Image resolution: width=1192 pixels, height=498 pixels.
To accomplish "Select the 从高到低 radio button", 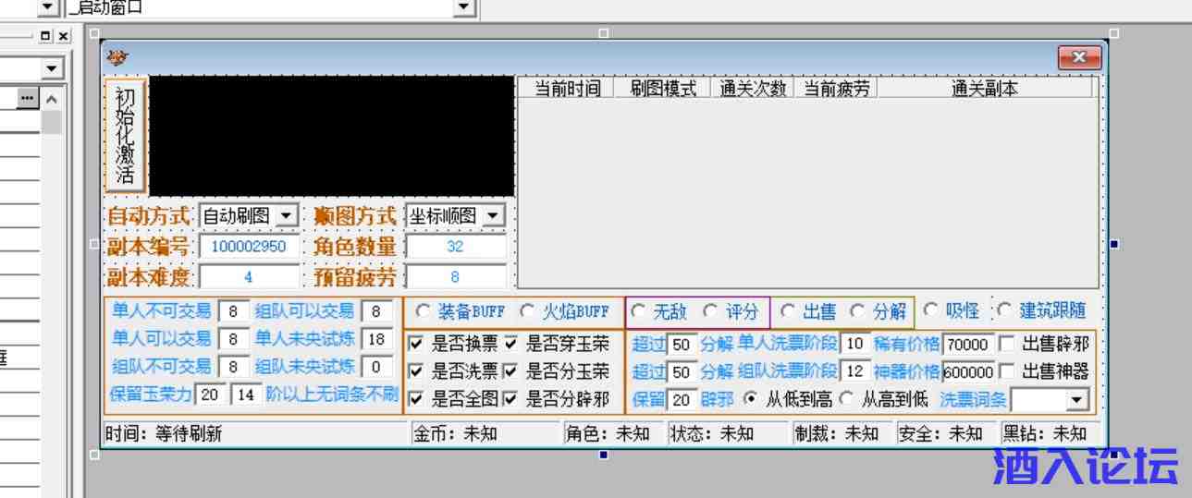I will pyautogui.click(x=846, y=400).
